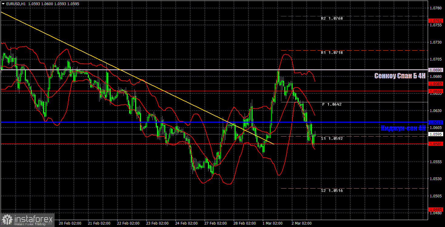Click the 22 Feb 02:00 time label
445x227 pixels.
pos(128,223)
